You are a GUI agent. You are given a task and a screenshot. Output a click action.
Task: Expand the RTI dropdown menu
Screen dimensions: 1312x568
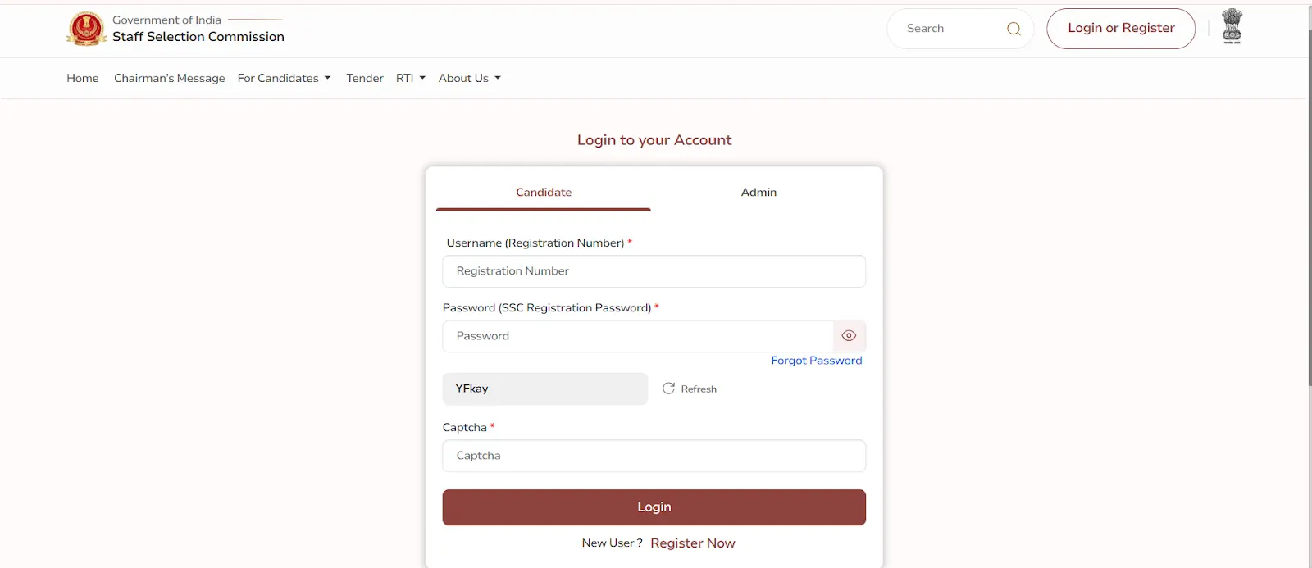pos(410,78)
